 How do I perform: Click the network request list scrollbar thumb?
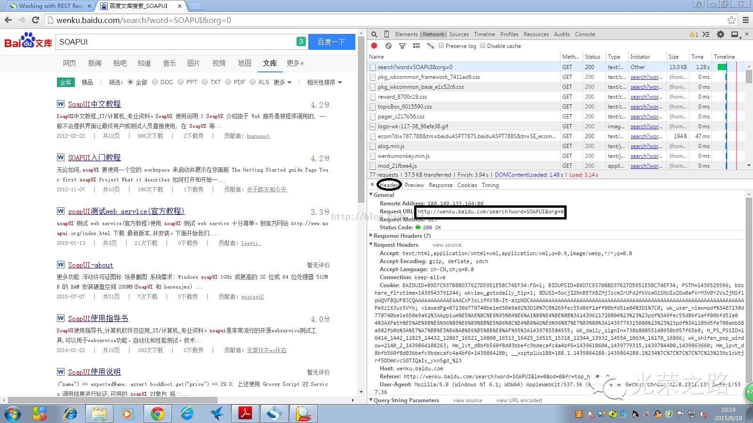click(749, 76)
